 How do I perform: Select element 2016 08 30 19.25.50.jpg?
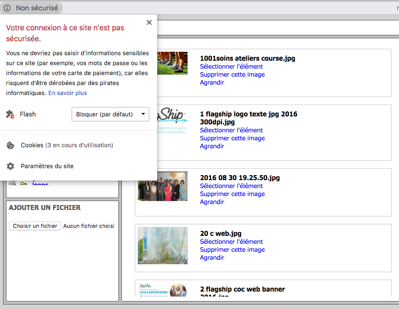coord(231,186)
